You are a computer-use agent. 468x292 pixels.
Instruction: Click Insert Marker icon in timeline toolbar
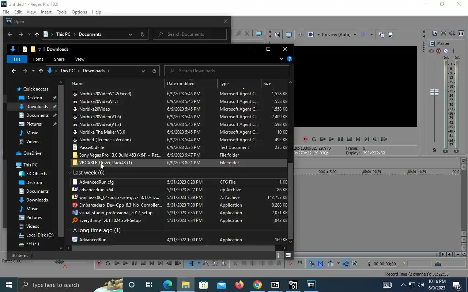(x=291, y=263)
